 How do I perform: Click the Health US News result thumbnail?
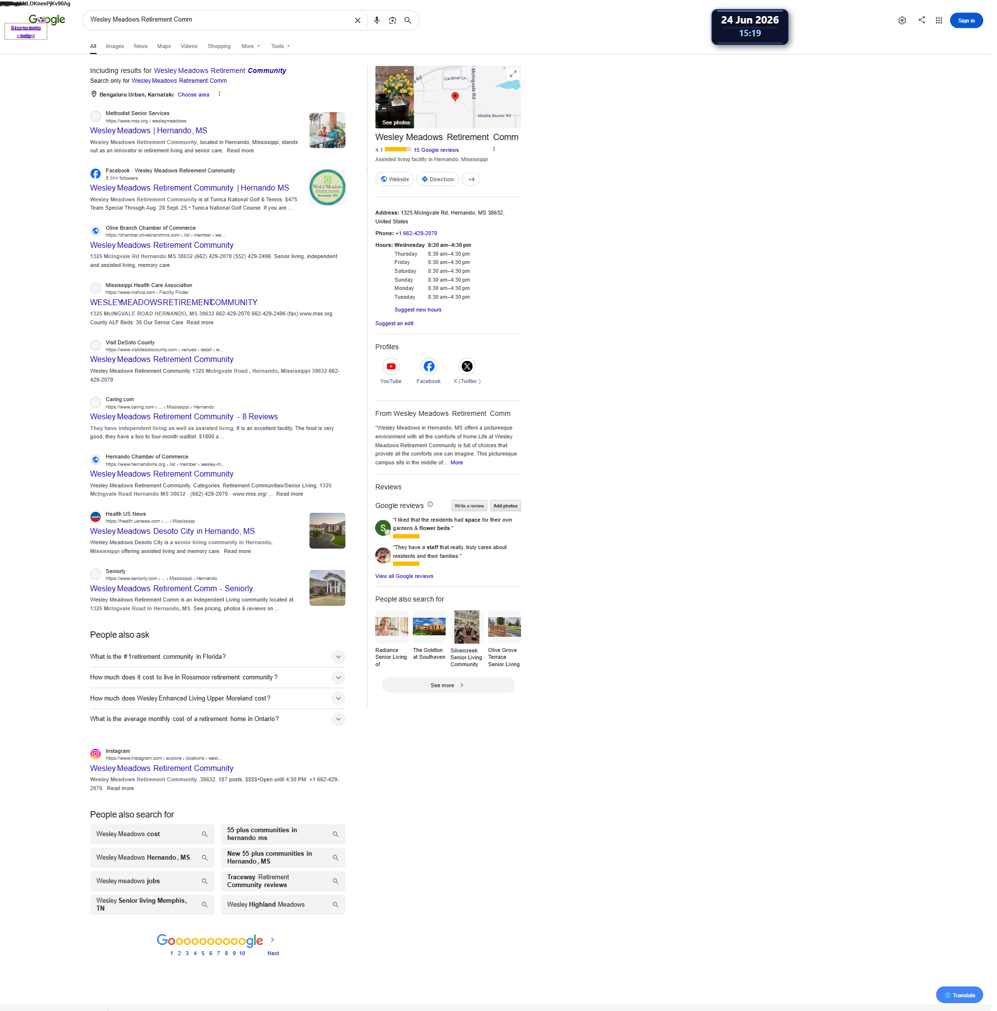327,530
